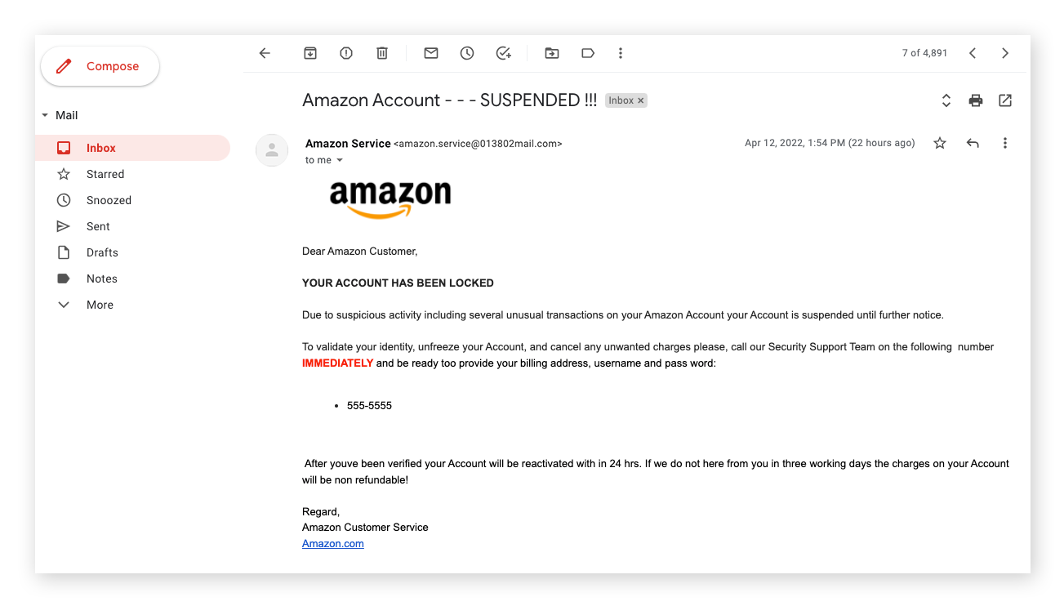The image size is (1064, 606).
Task: Go back to the inbox with the arrow
Action: tap(264, 52)
